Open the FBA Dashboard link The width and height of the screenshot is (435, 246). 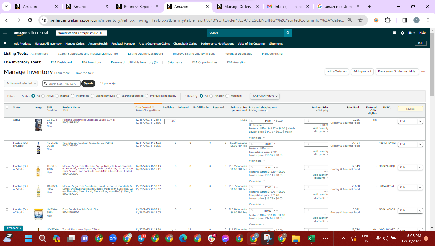click(61, 62)
